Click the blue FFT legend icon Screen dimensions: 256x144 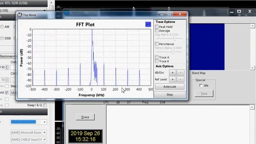point(148,24)
